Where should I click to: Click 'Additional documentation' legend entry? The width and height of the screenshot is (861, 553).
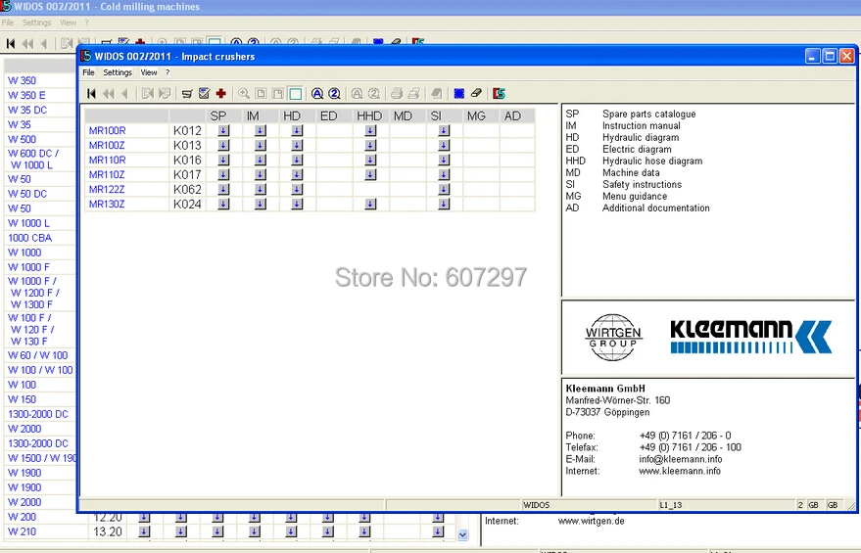pos(655,207)
